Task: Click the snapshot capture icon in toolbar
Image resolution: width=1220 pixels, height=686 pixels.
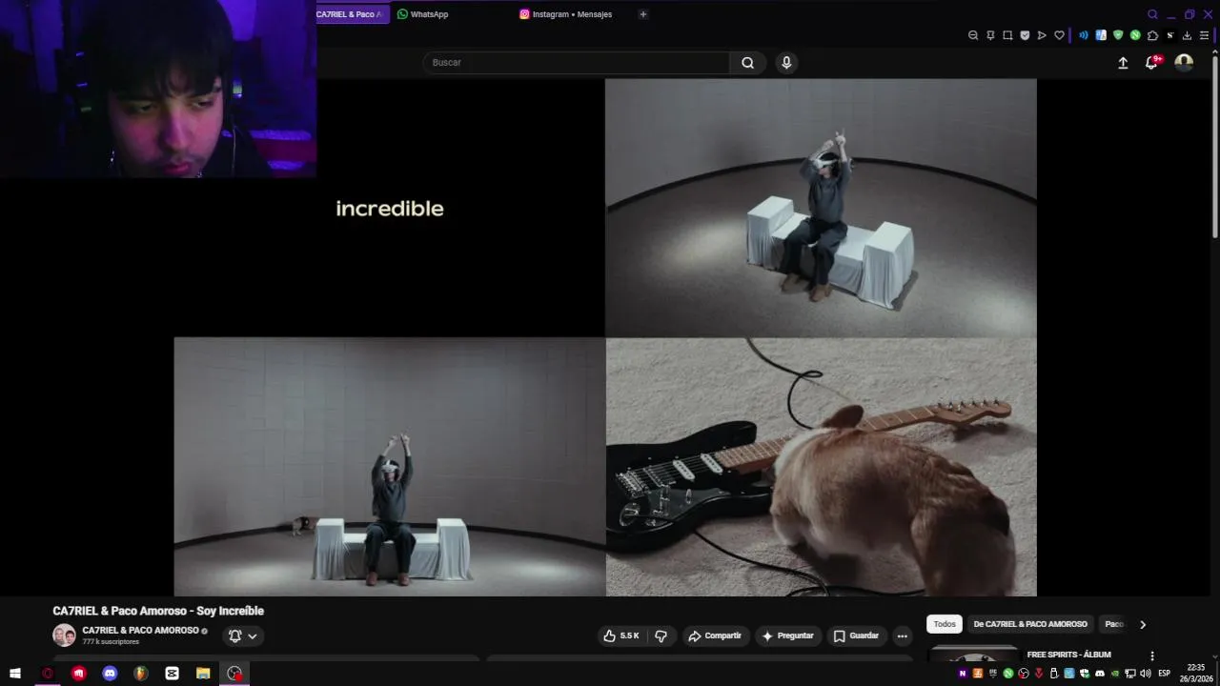Action: click(x=1007, y=35)
